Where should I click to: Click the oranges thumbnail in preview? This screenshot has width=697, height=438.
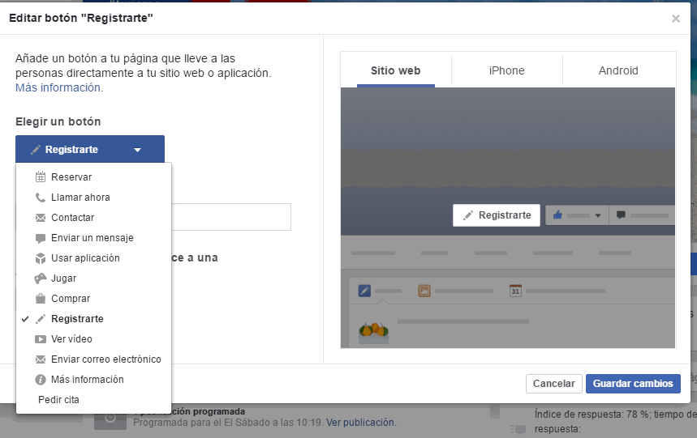tap(374, 332)
